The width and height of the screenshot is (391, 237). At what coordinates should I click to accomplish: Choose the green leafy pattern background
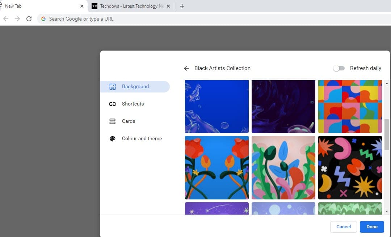[x=350, y=208]
